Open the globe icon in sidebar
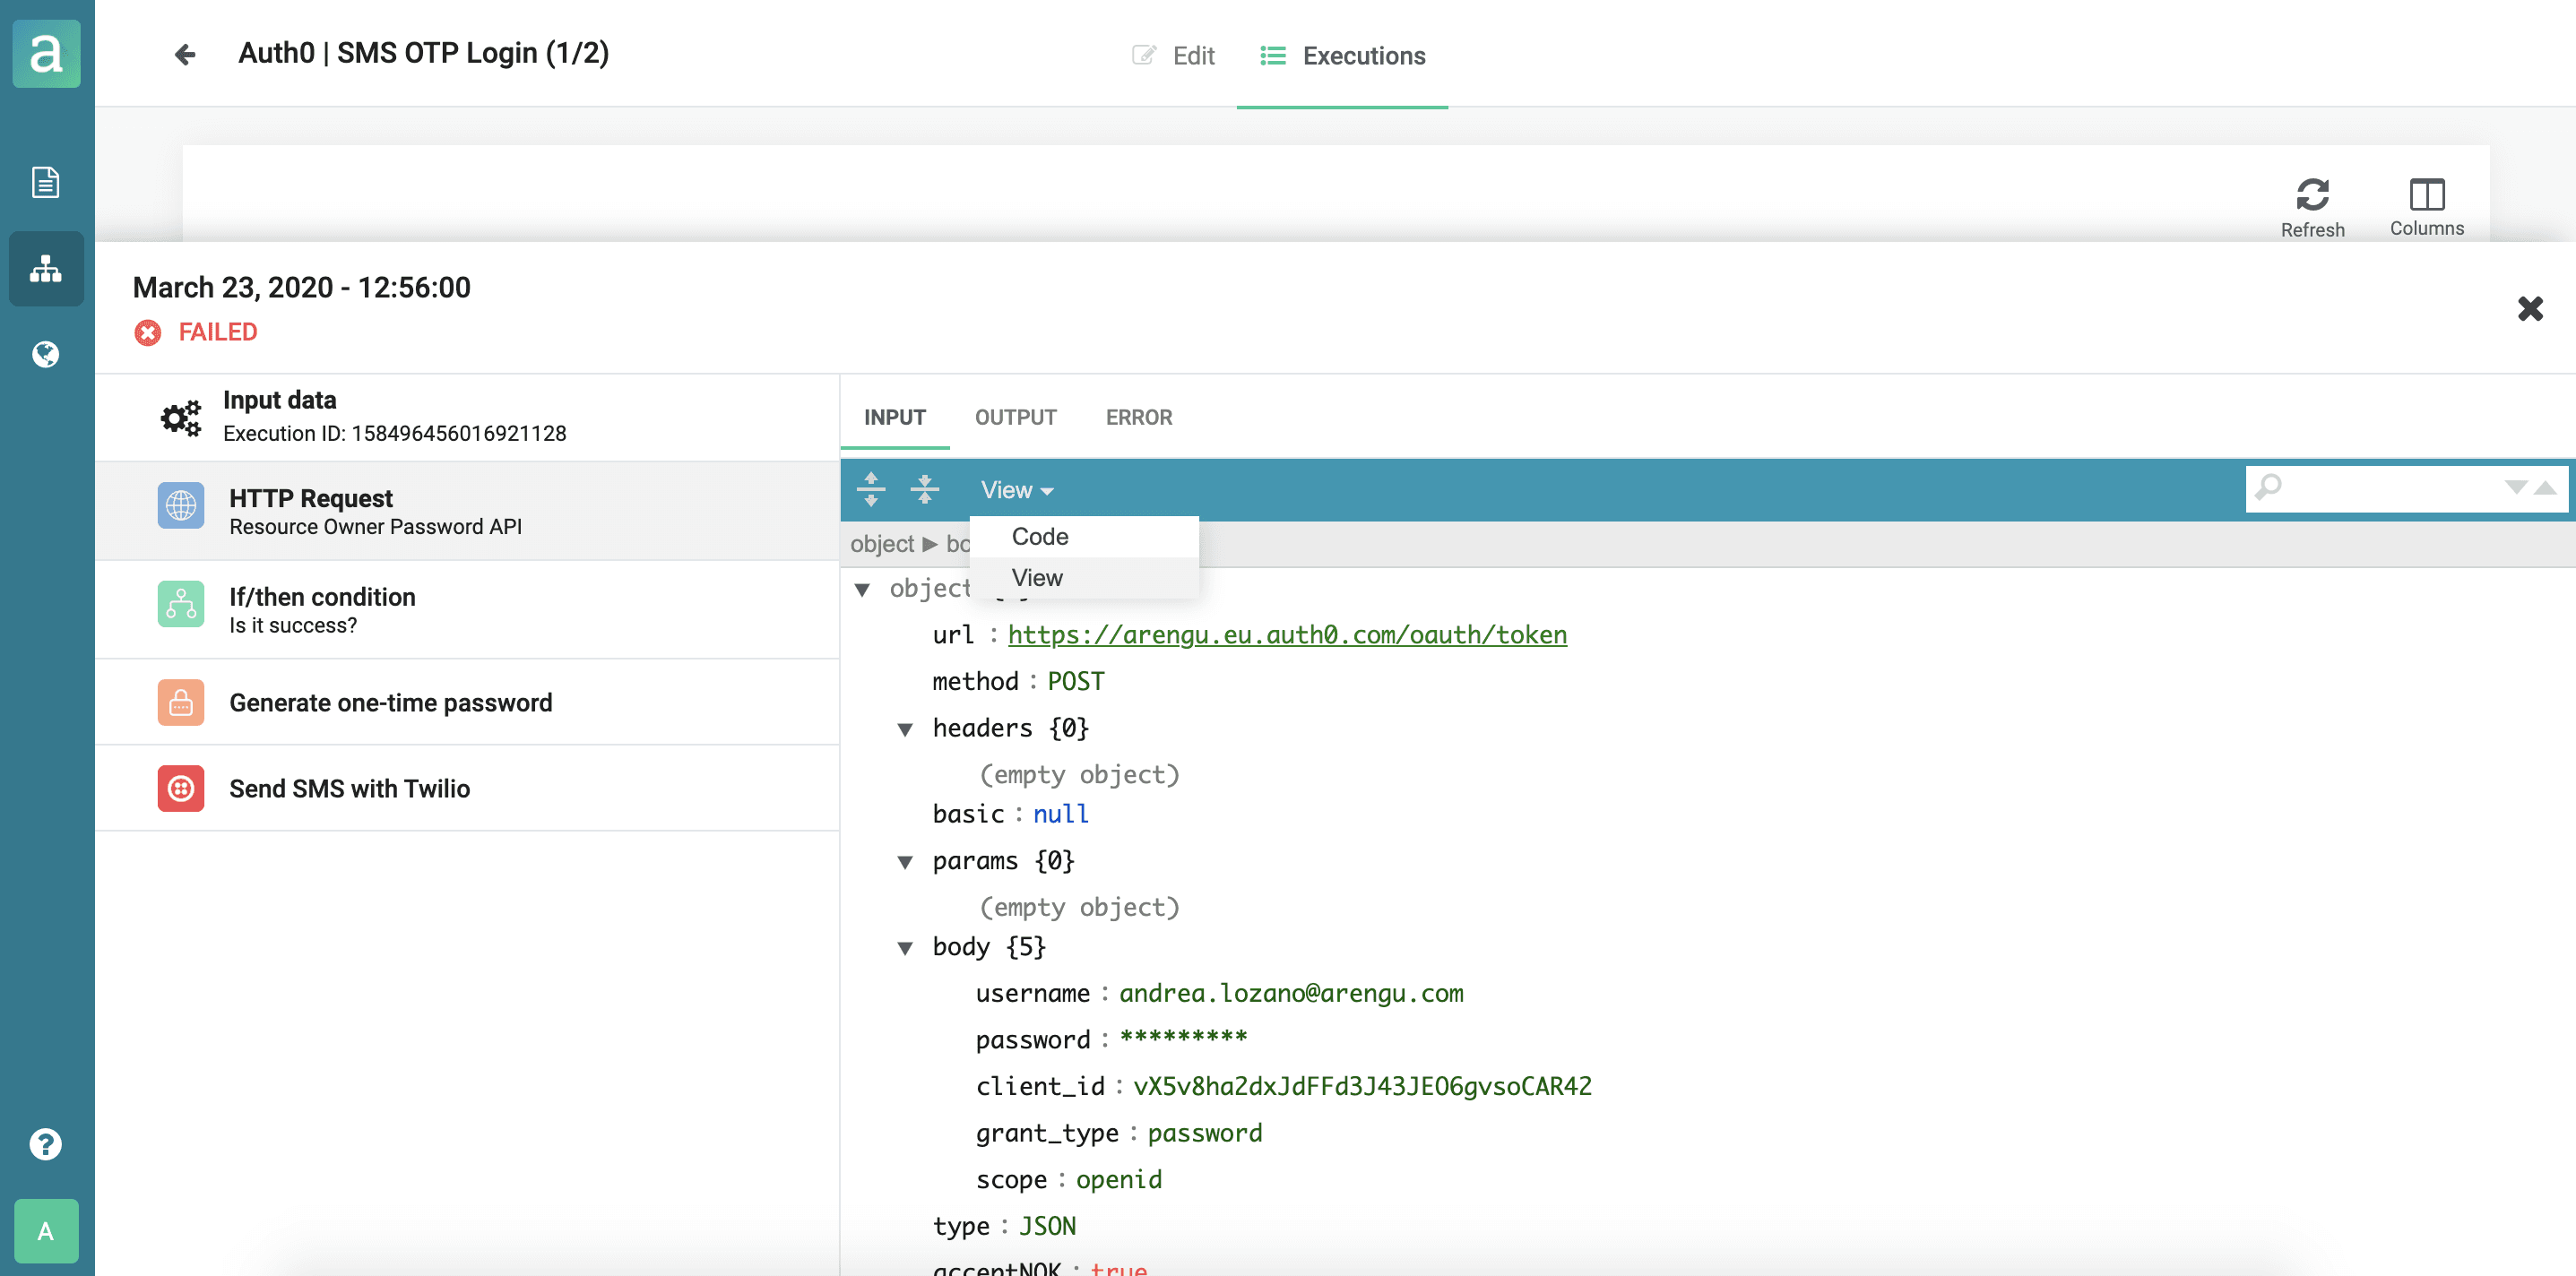 (46, 354)
